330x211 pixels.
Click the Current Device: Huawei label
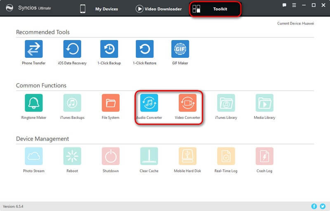pos(295,24)
